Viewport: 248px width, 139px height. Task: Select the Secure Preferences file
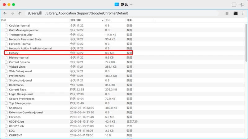tap(22, 99)
